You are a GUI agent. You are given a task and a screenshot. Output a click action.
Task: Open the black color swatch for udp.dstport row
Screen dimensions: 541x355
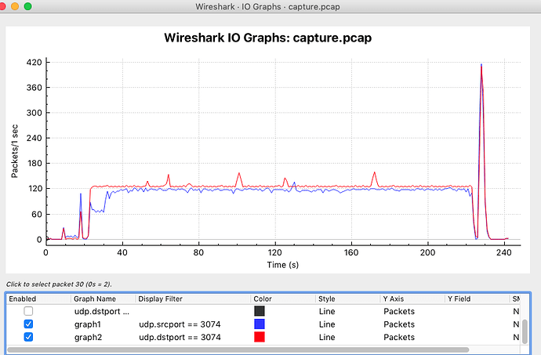pyautogui.click(x=259, y=311)
